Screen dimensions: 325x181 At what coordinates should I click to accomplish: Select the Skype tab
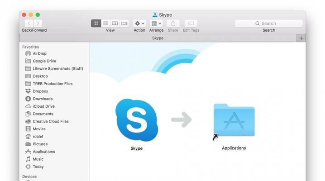158,38
